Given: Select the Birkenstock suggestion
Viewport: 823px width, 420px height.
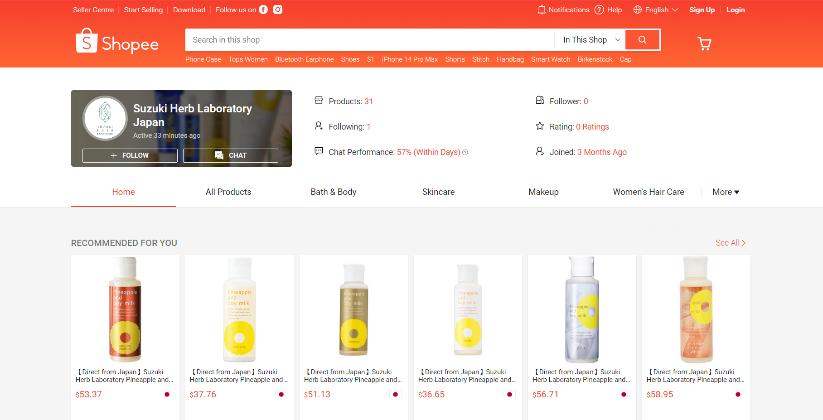Looking at the screenshot, I should [595, 59].
